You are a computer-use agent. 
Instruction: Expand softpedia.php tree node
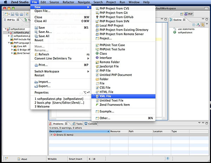coord(9,32)
